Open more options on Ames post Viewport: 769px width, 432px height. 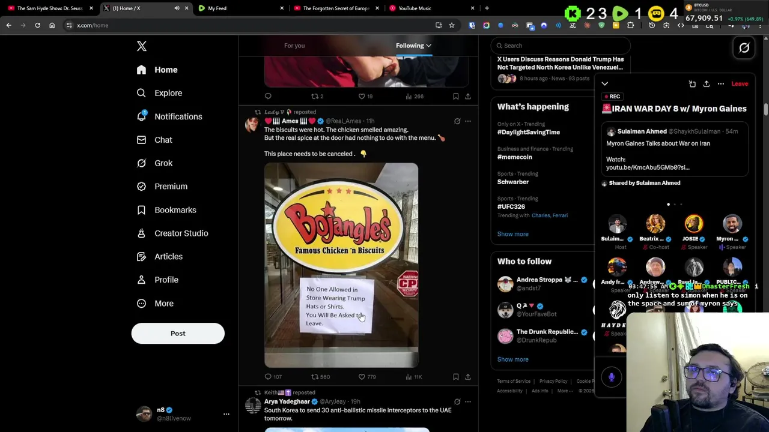tap(468, 121)
